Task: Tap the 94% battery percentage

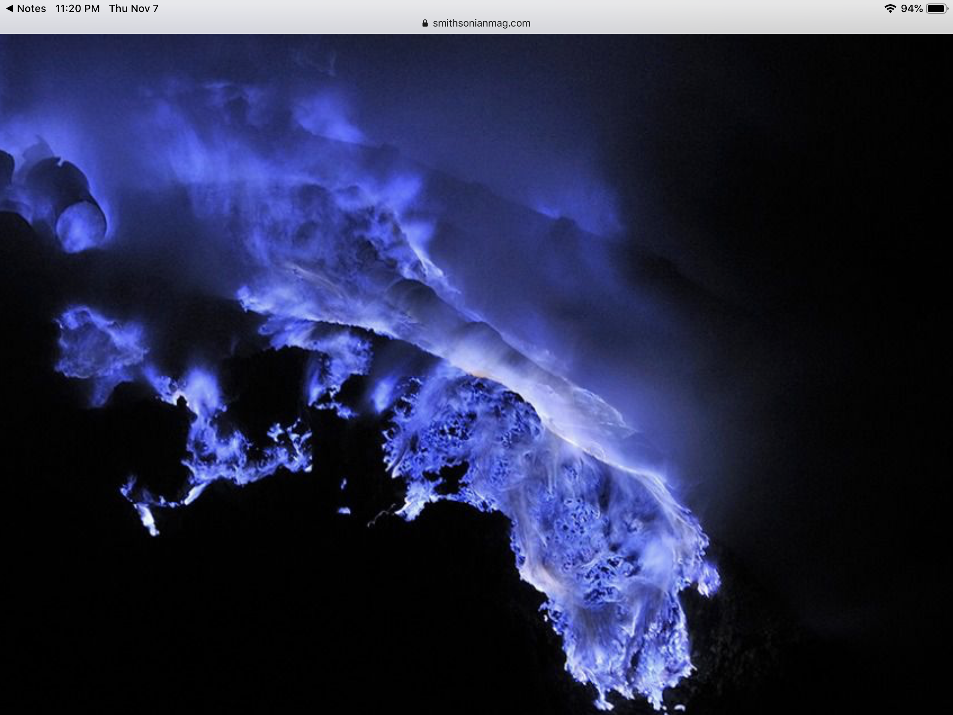Action: click(911, 9)
